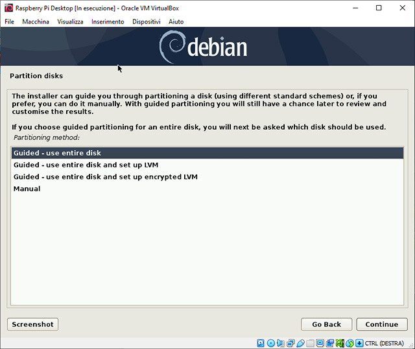The image size is (415, 349).
Task: Click the keyboard capture arrow icon
Action: point(359,343)
